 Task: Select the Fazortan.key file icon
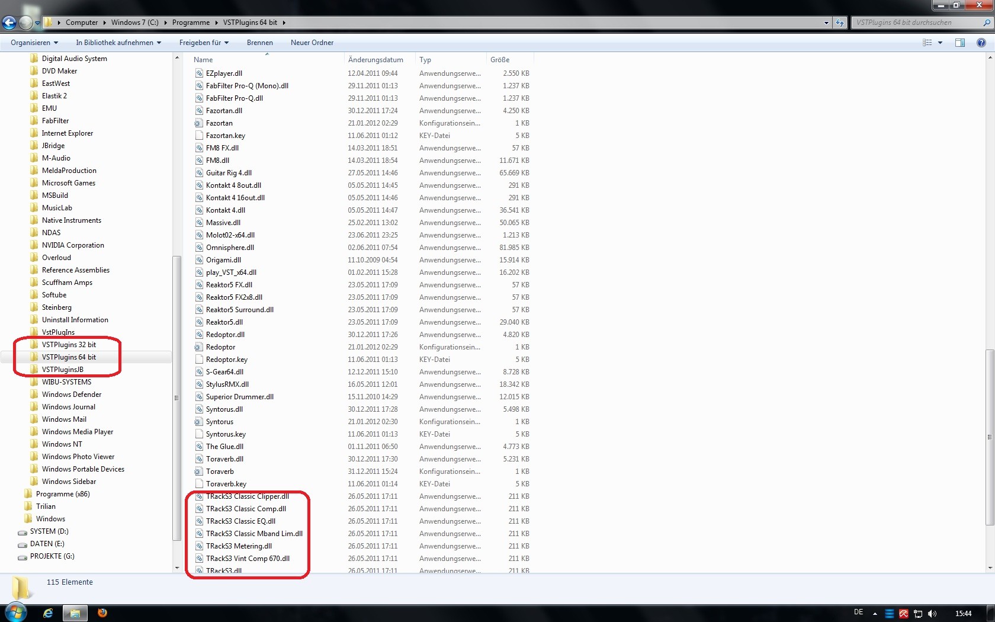click(199, 136)
